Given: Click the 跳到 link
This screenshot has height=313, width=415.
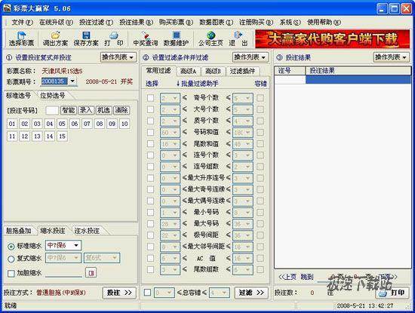Looking at the screenshot, I should click(307, 277).
